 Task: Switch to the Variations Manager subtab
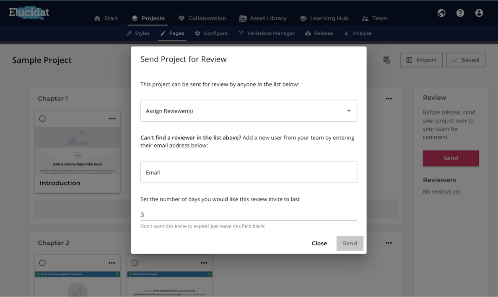267,33
